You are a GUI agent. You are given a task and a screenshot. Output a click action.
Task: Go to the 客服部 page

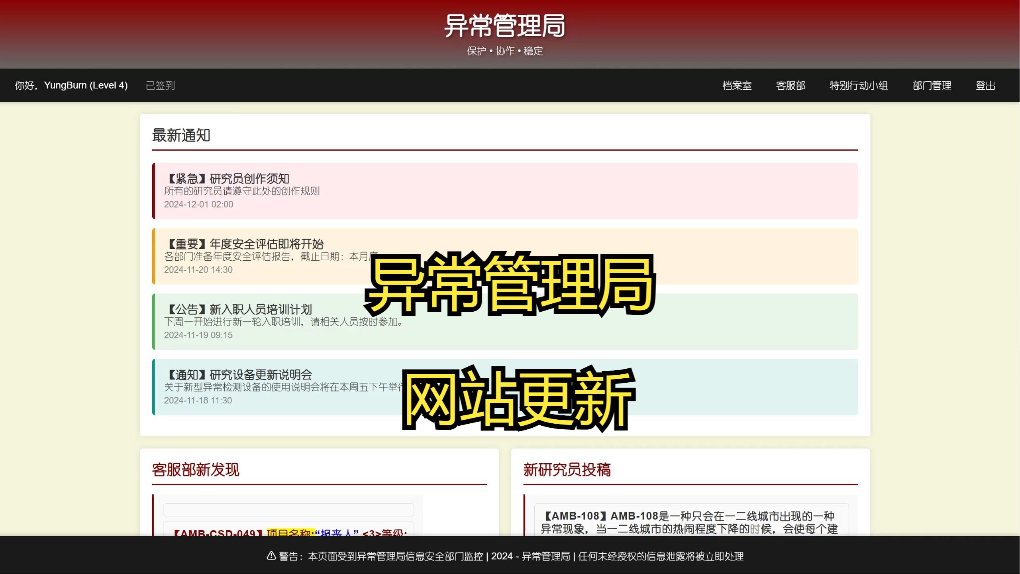pyautogui.click(x=790, y=85)
